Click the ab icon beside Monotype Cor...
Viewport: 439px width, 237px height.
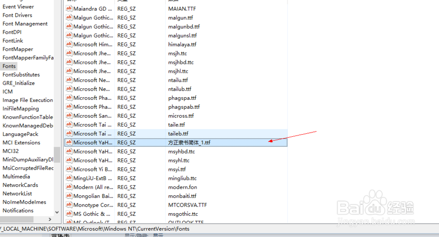[69, 205]
